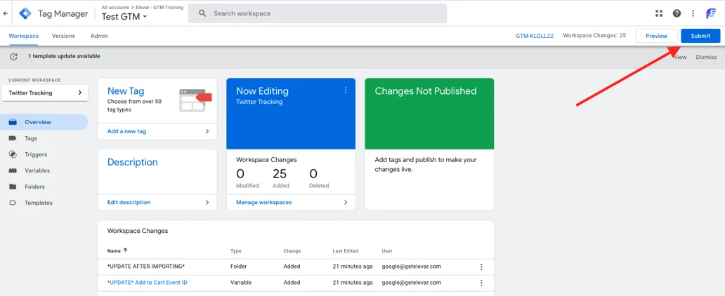Select Overview in the sidebar
725x296 pixels.
pos(44,122)
